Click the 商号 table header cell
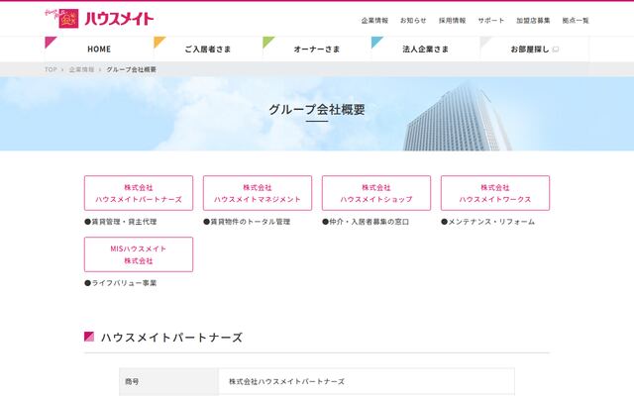Viewport: 634px width, 396px height. (169, 381)
